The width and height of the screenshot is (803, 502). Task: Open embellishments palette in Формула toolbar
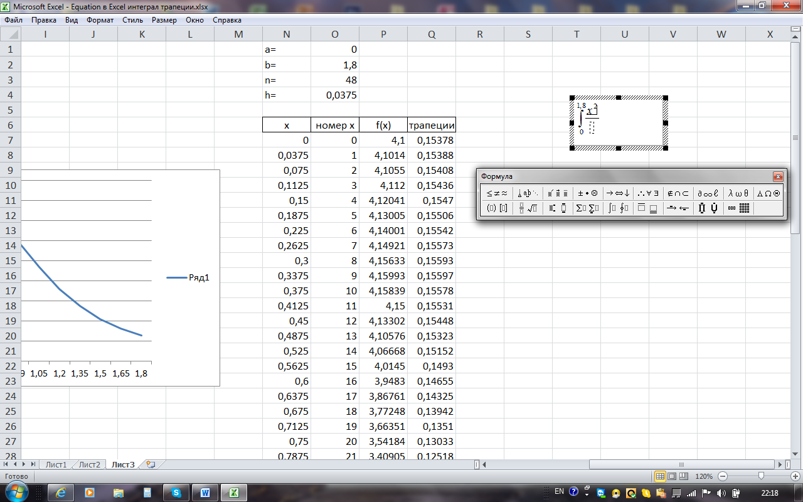557,193
